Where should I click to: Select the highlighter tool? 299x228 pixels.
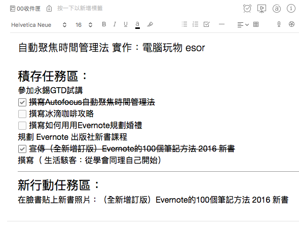[150, 24]
